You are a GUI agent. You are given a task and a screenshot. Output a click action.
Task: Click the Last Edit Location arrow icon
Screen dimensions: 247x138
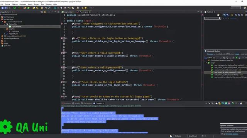(83, 8)
